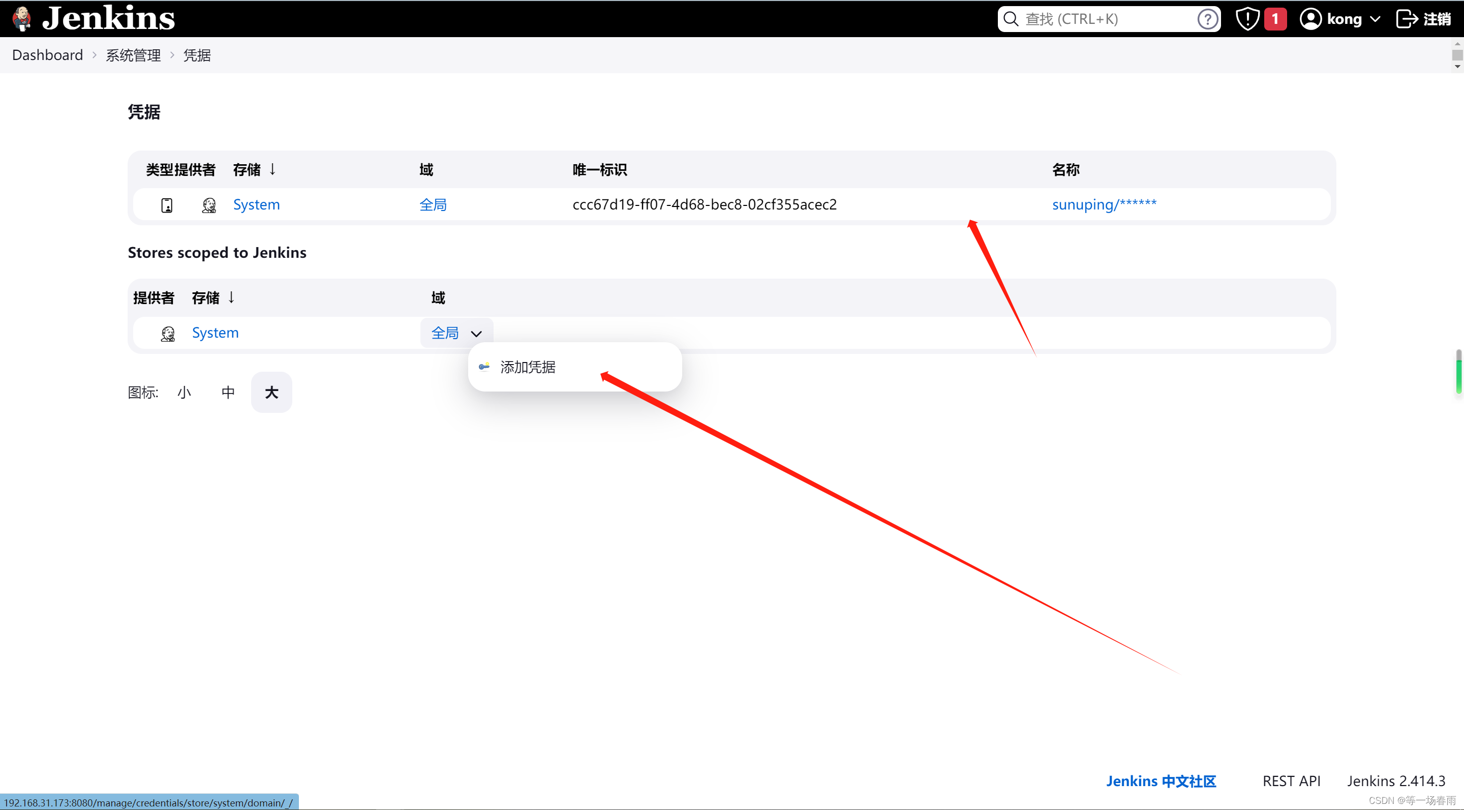Viewport: 1464px width, 810px height.
Task: Sort the credentials table by 存储 column
Action: [247, 169]
